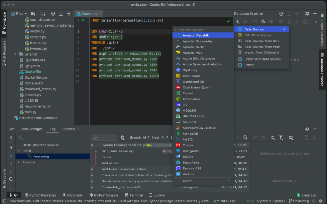Select Data Source from URL
The image size is (327, 204).
pos(262,41)
